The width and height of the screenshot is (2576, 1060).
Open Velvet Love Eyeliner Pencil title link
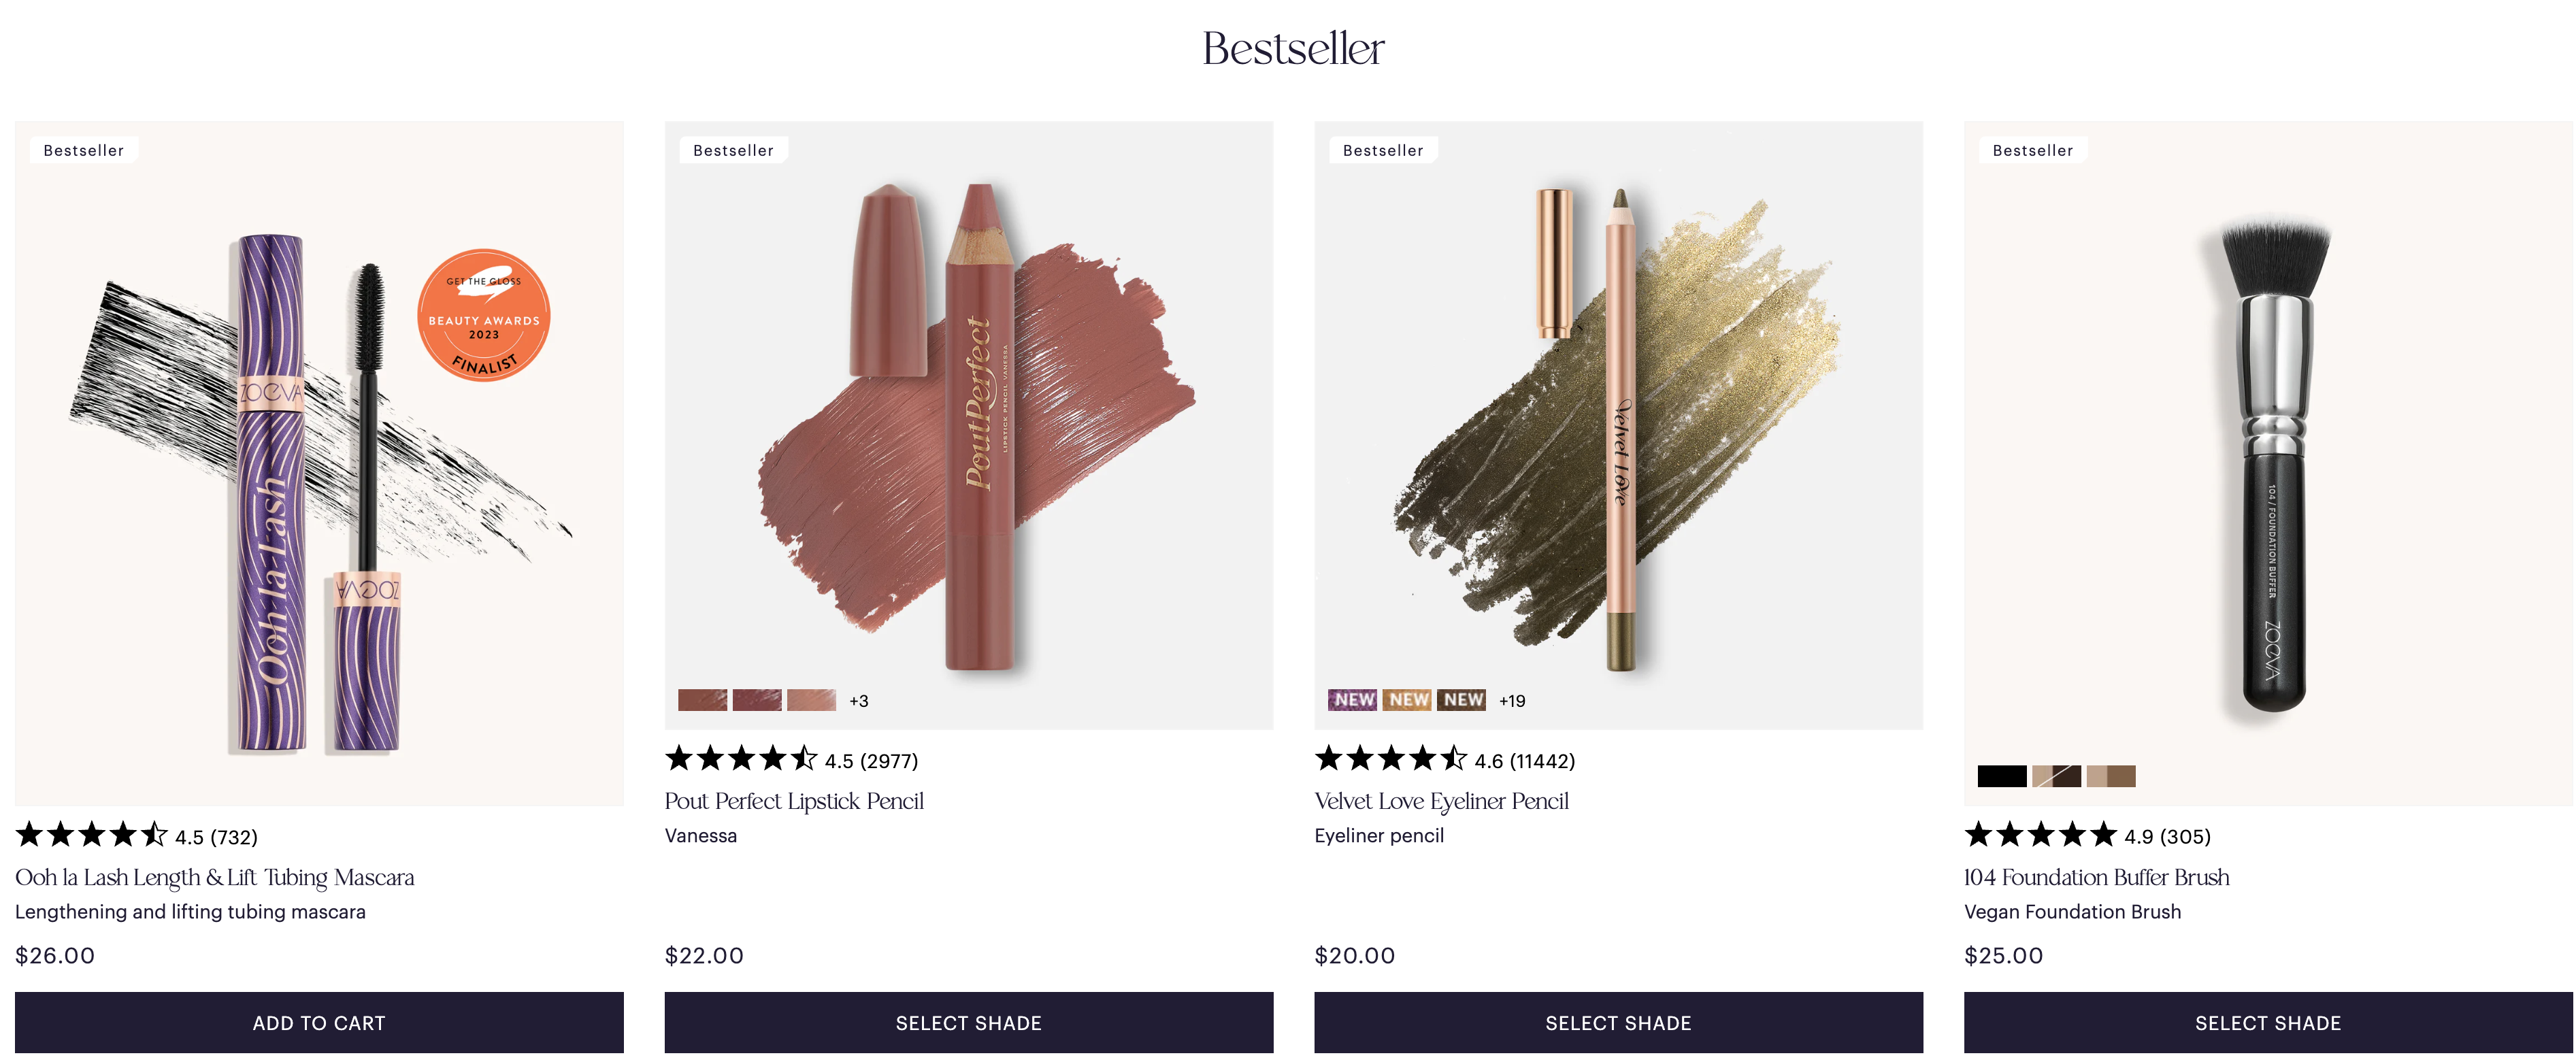click(1441, 801)
